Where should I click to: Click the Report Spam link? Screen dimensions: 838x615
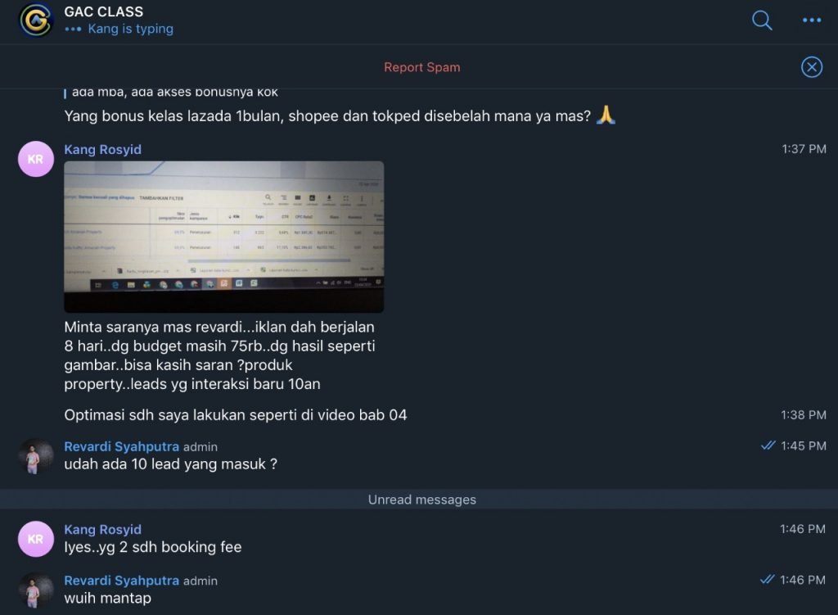tap(421, 67)
